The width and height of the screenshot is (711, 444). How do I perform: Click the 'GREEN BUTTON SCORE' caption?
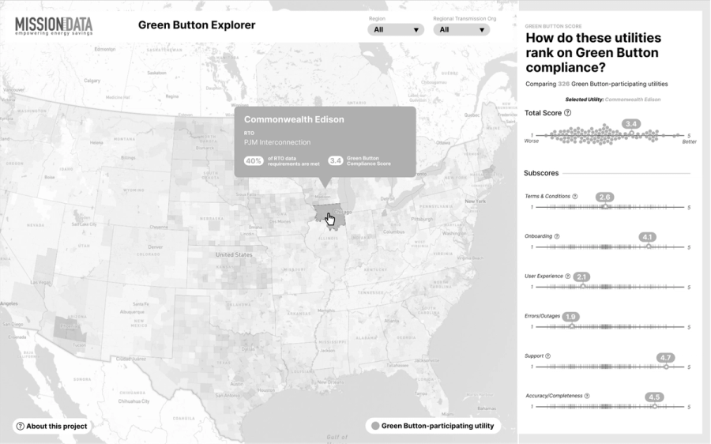tap(553, 26)
